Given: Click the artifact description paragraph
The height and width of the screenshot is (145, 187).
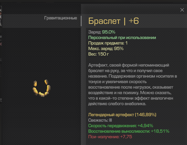Looking at the screenshot, I should click(x=132, y=84).
